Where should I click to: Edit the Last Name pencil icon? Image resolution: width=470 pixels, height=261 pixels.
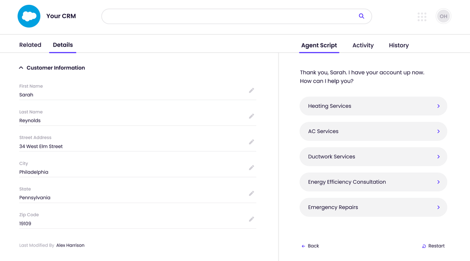click(x=252, y=116)
